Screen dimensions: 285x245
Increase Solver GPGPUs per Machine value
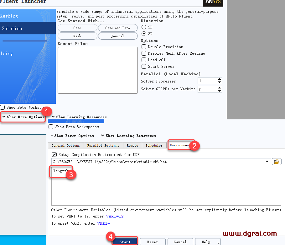(220, 88)
